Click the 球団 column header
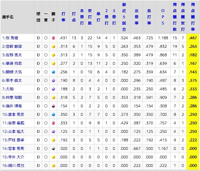The height and width of the screenshot is (171, 200). (38, 17)
